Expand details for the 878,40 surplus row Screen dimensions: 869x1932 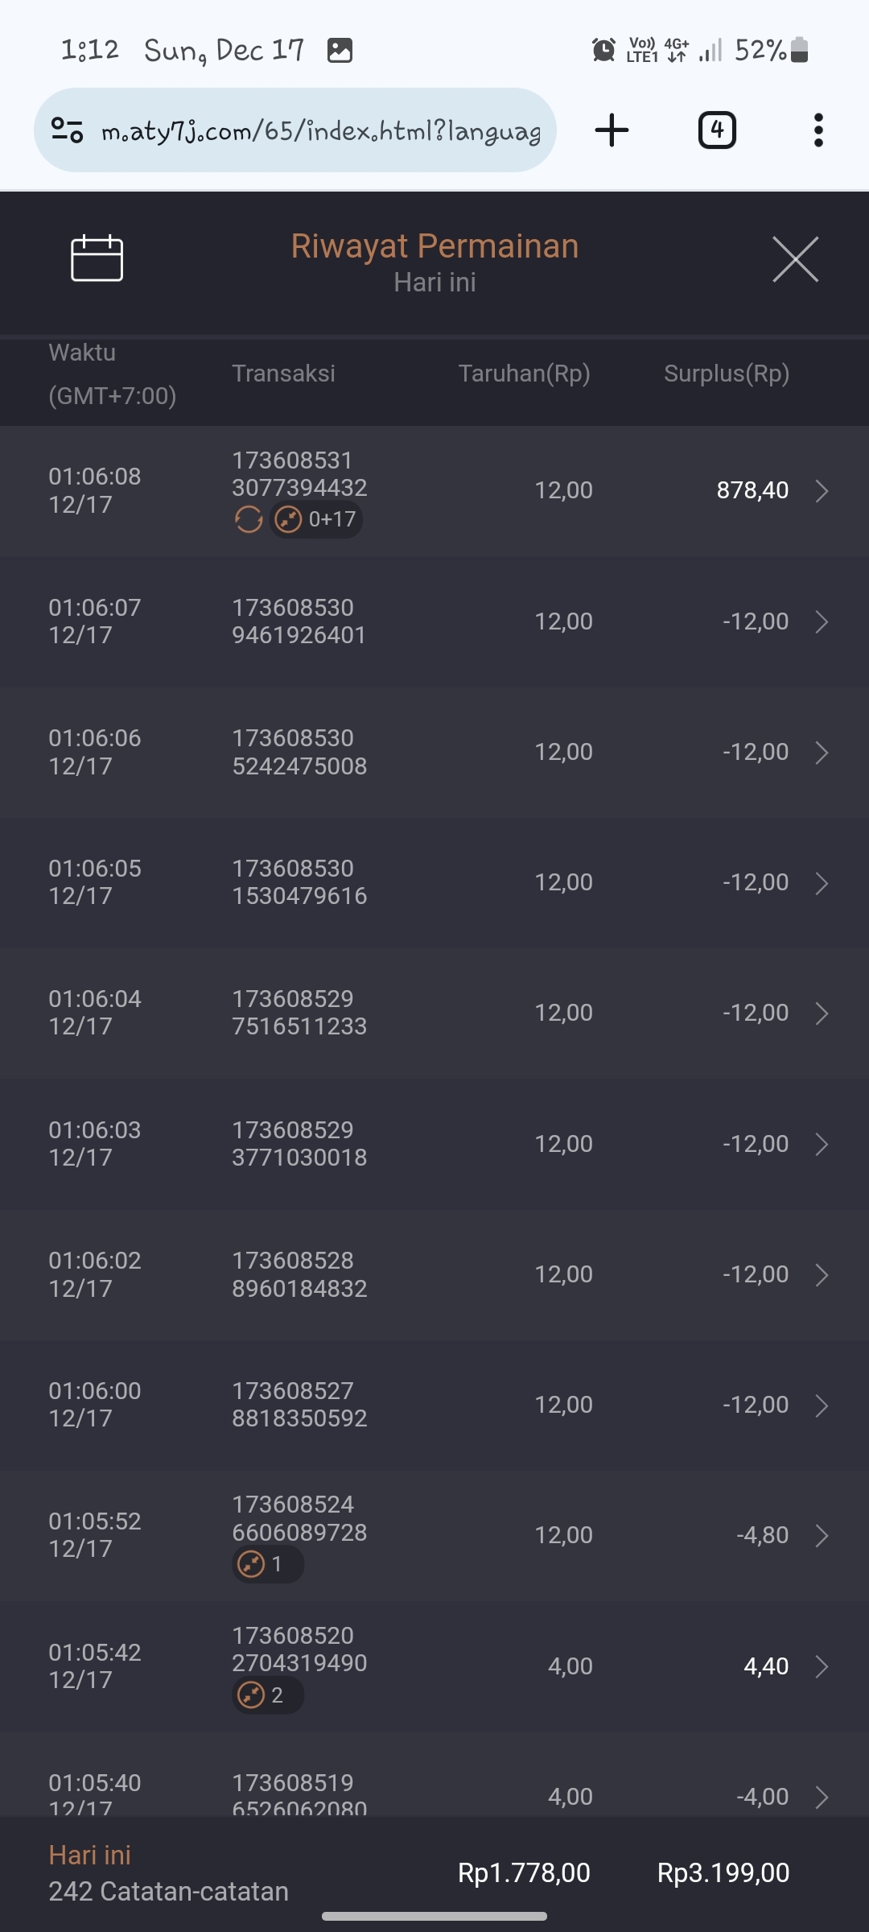coord(822,491)
